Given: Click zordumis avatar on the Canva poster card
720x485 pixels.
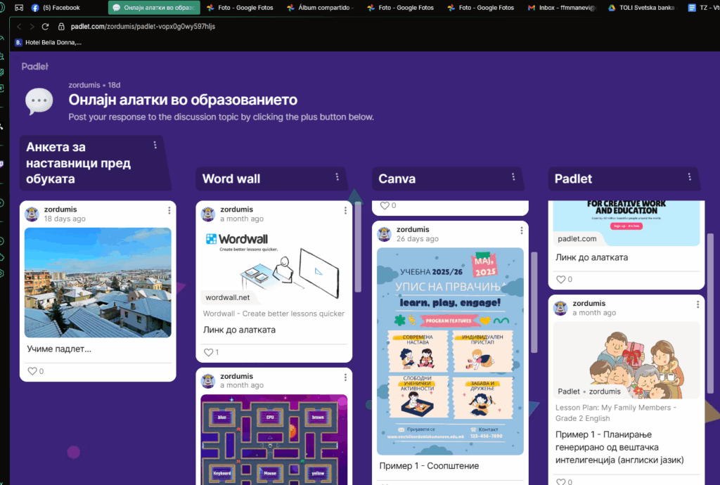Looking at the screenshot, I should click(385, 234).
